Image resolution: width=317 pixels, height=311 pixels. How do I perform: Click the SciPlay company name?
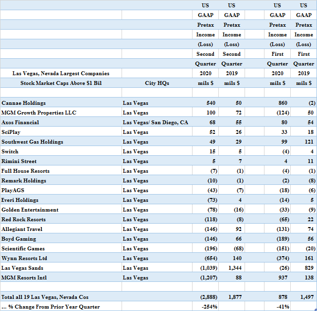coord(11,132)
